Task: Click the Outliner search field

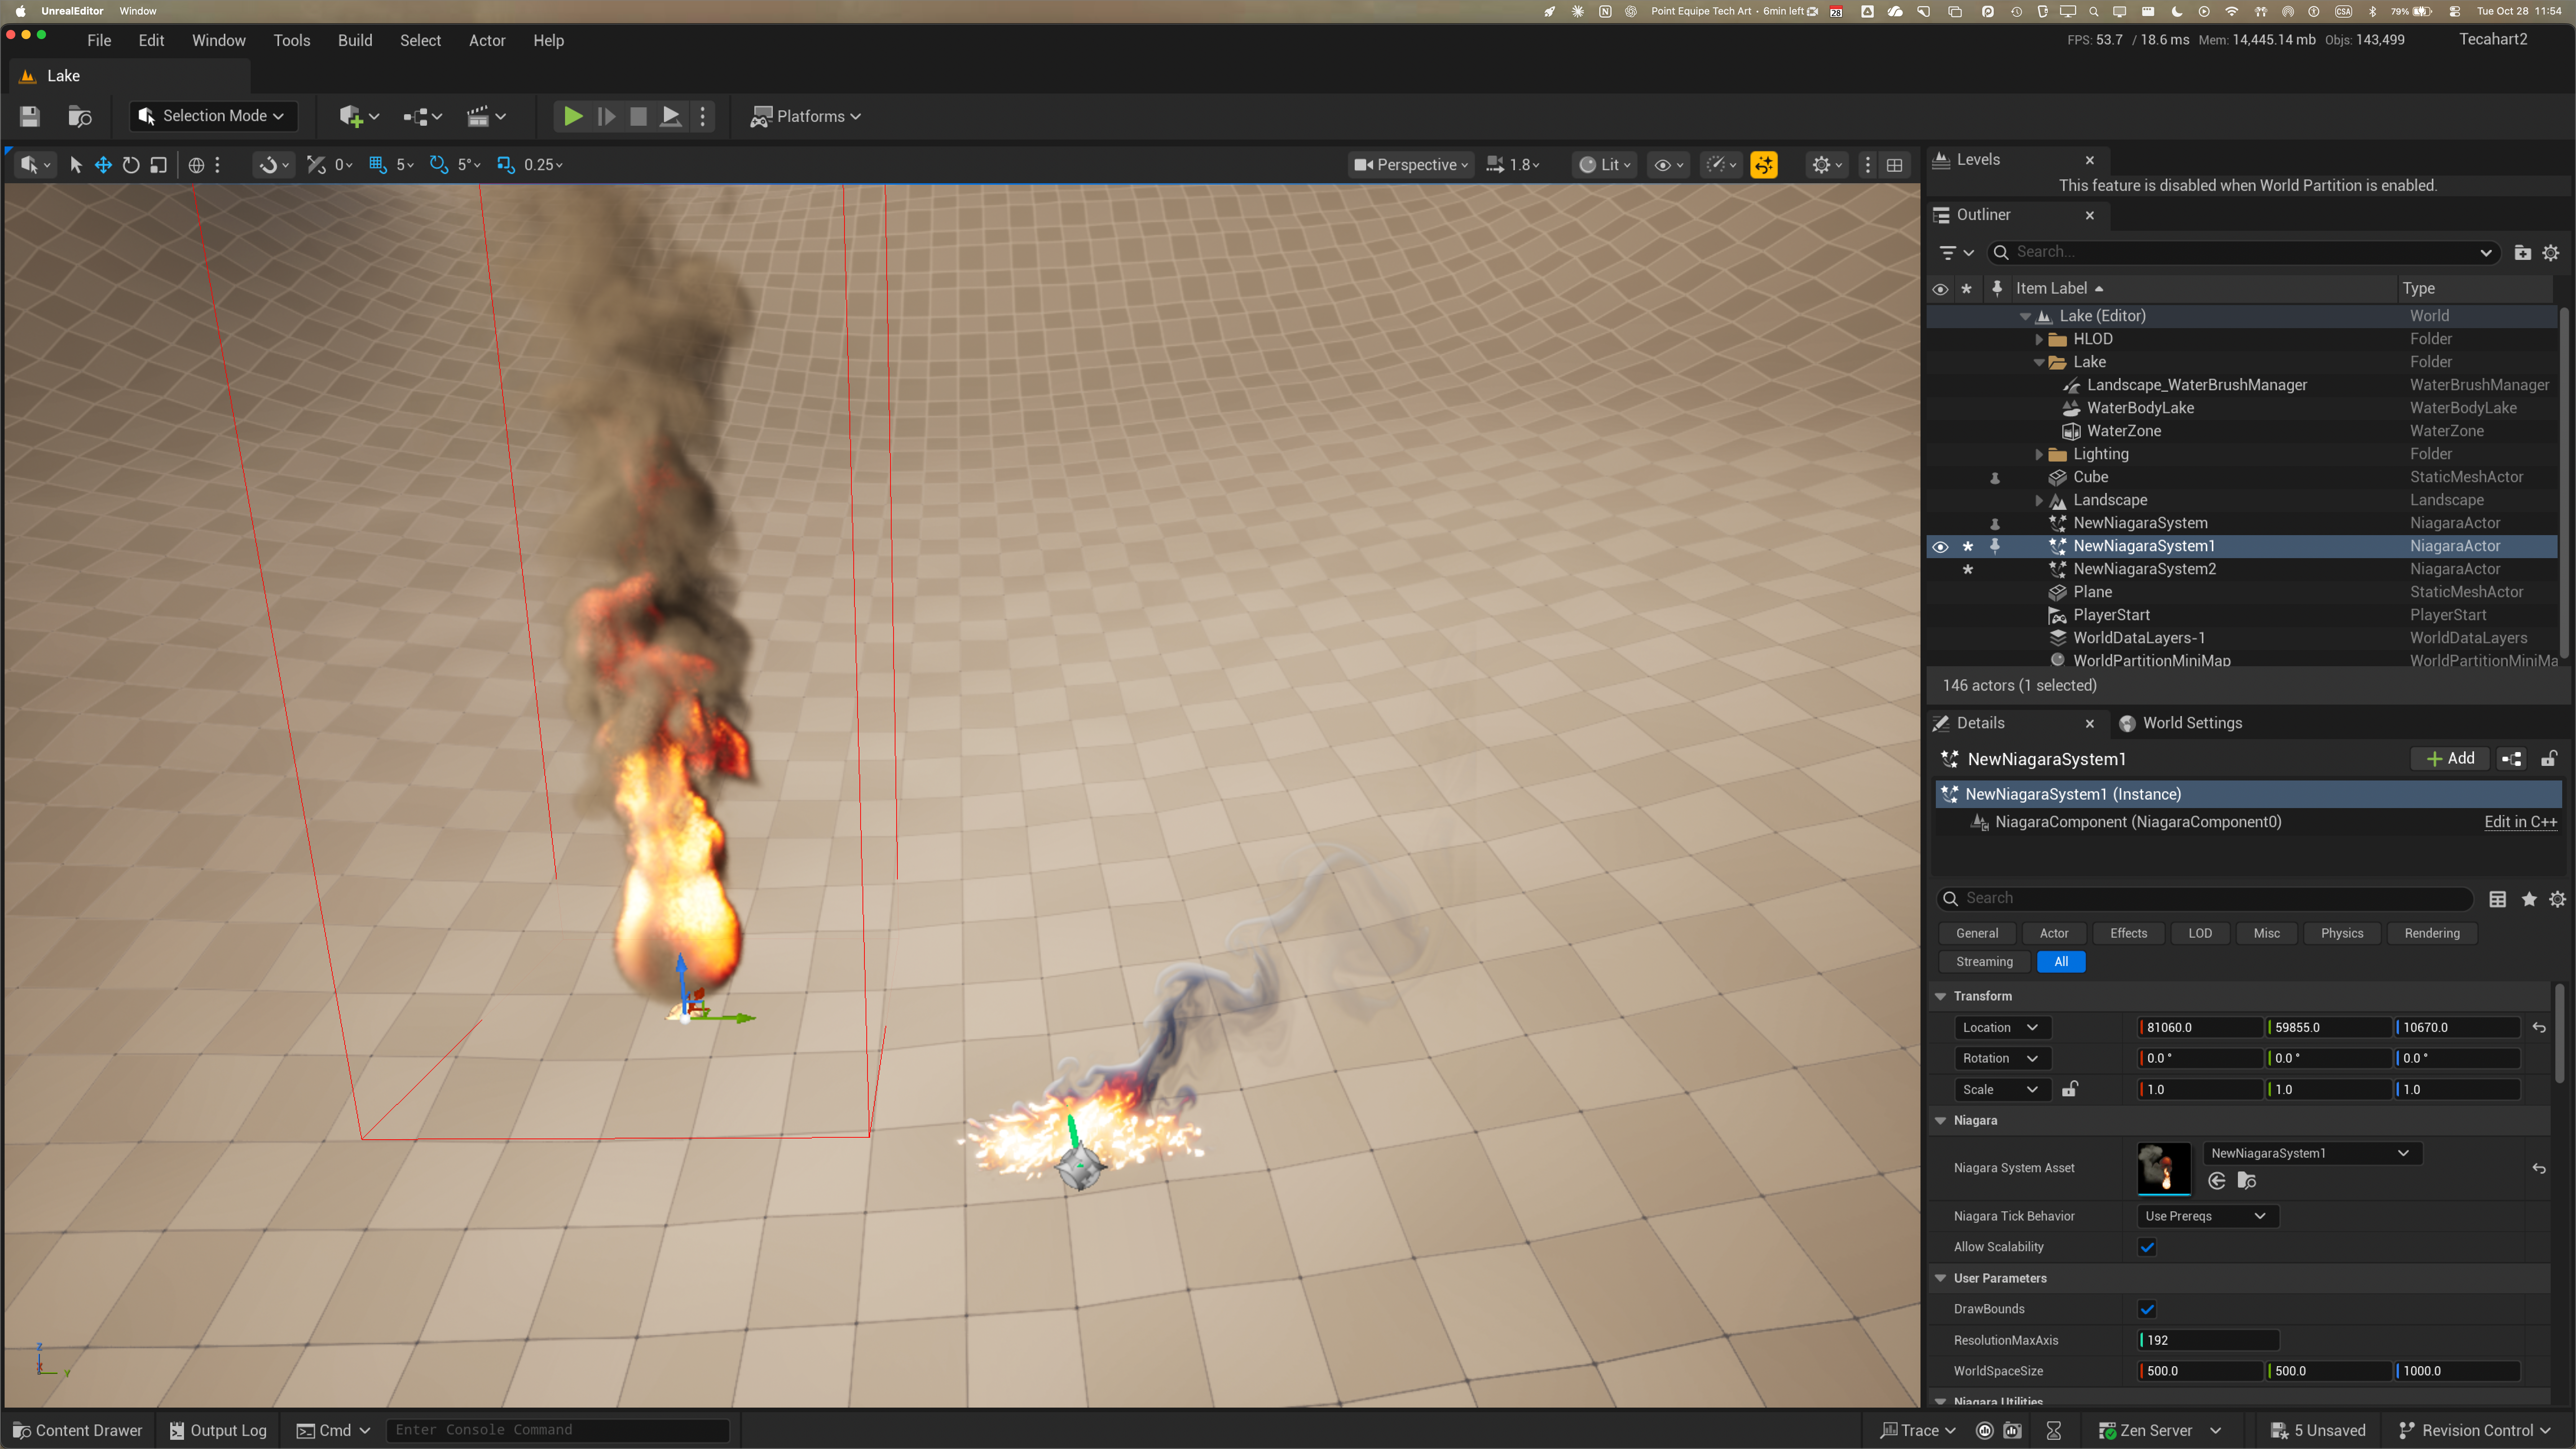Action: 2244,252
